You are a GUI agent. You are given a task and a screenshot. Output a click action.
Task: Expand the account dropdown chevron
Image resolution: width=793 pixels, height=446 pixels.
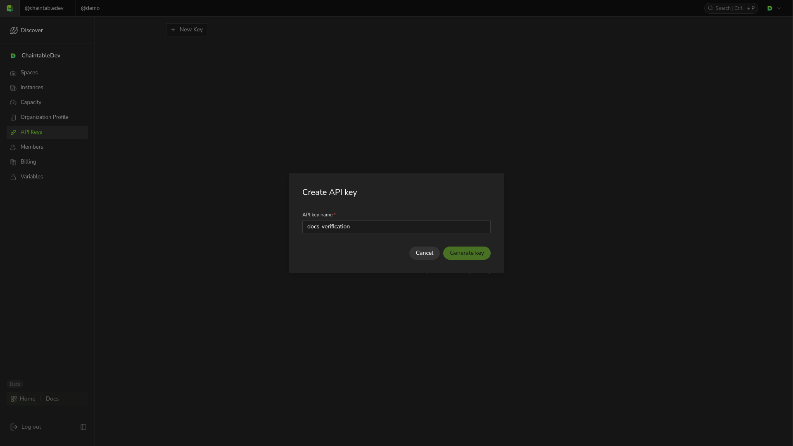click(x=779, y=8)
